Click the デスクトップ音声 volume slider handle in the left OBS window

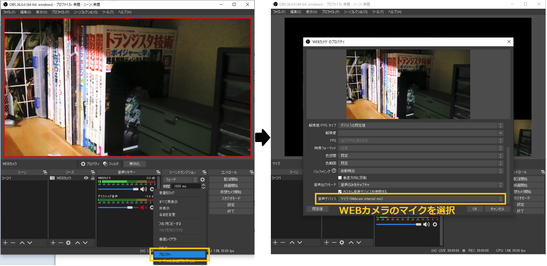pyautogui.click(x=130, y=208)
